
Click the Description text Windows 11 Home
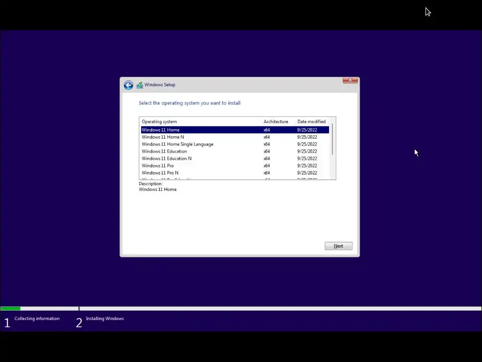point(158,189)
